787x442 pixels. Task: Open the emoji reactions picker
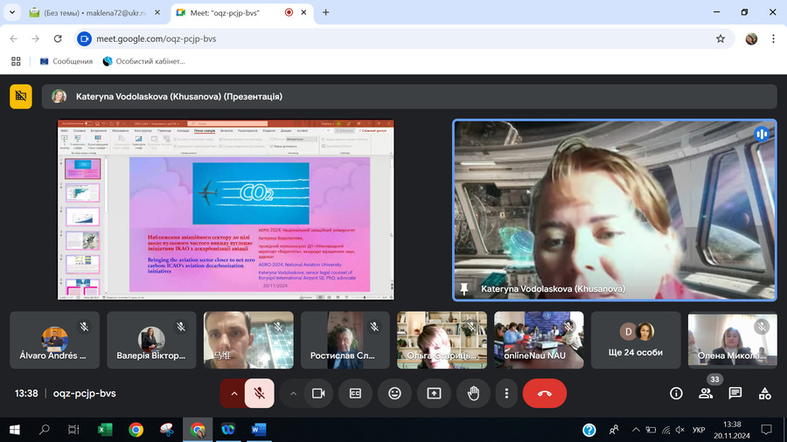394,393
